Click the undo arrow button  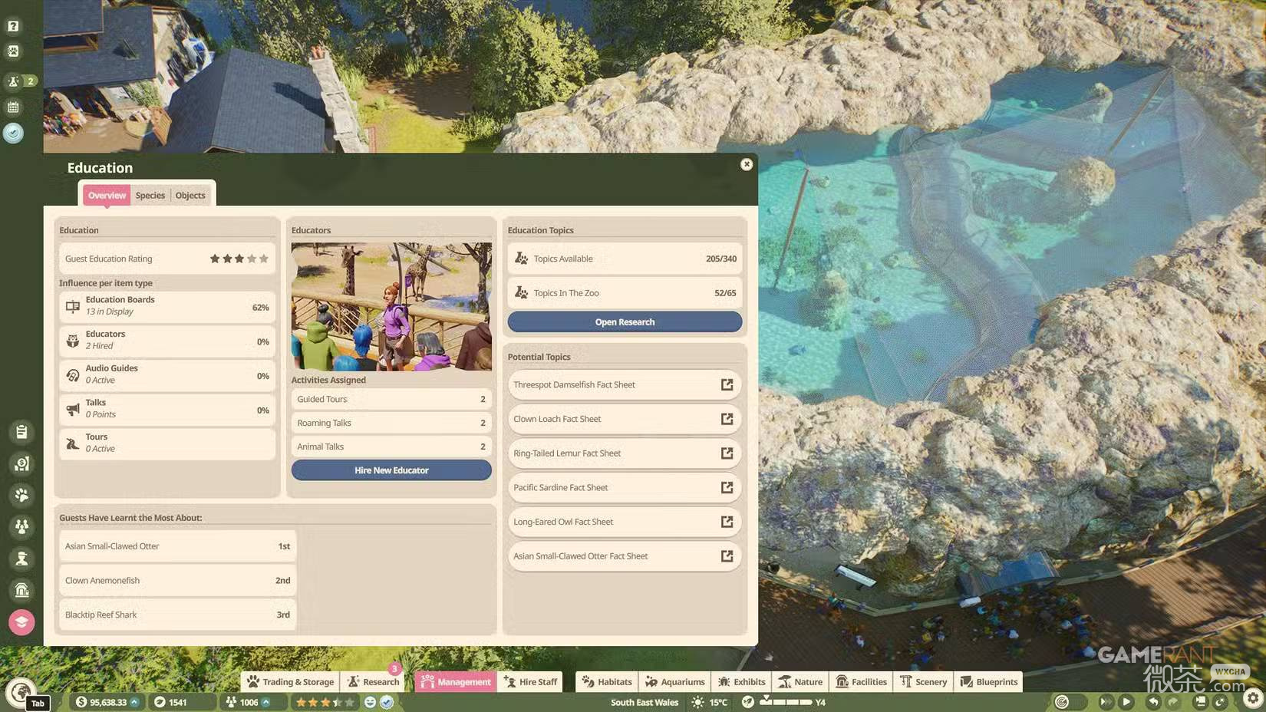1152,702
